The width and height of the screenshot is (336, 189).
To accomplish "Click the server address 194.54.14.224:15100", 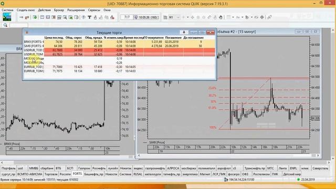I will pos(241,180).
